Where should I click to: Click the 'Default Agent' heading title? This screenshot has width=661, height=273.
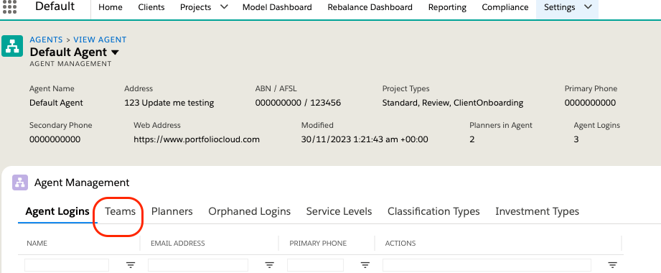(x=68, y=52)
